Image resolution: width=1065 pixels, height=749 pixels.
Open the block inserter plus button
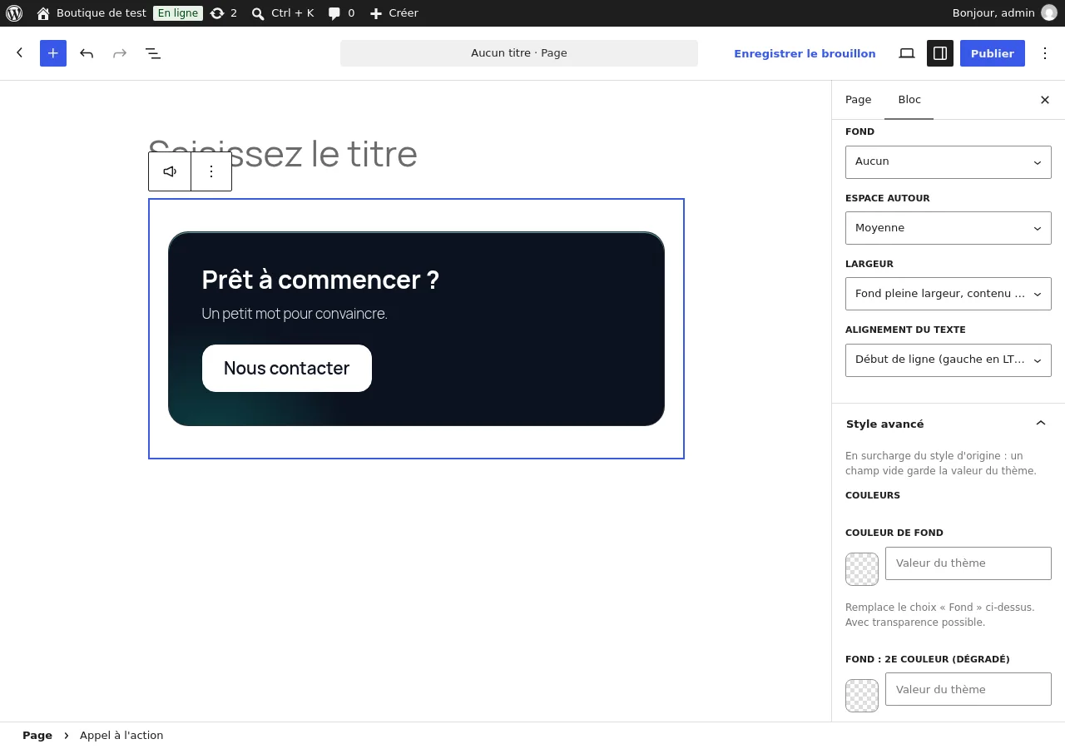(x=53, y=53)
